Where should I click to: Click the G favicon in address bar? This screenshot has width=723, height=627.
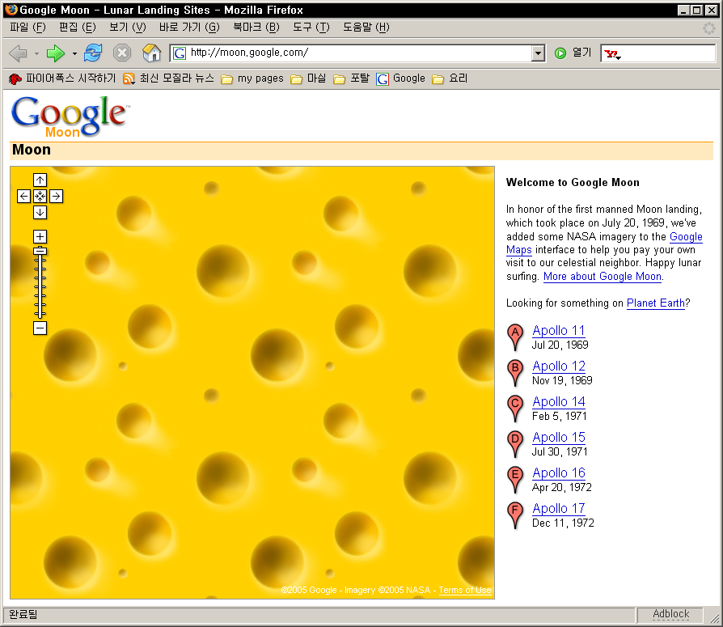180,53
